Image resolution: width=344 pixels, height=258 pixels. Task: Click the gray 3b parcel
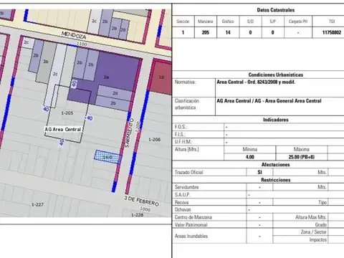[46, 62]
